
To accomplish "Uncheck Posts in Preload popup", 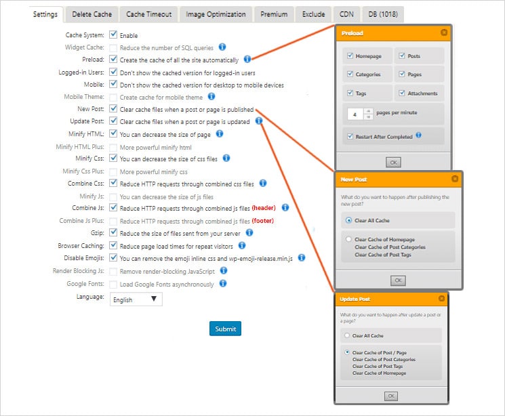I will point(401,56).
